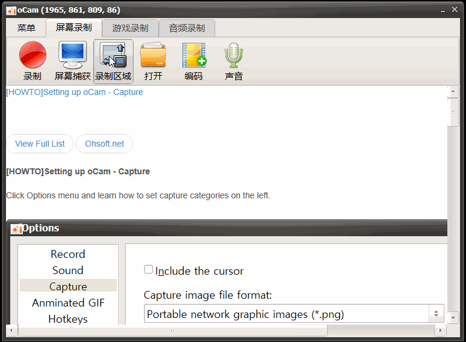Image resolution: width=466 pixels, height=342 pixels.
Task: Select Capture category in options list
Action: click(68, 287)
